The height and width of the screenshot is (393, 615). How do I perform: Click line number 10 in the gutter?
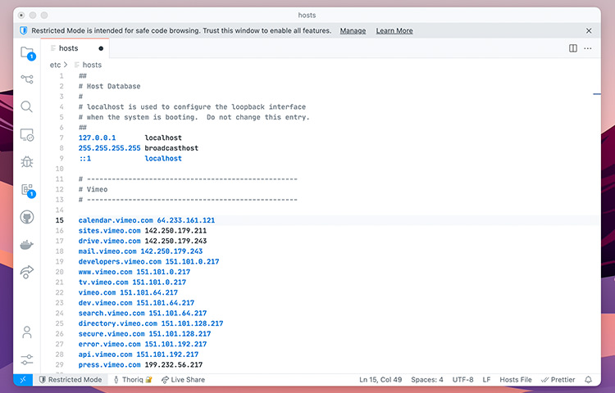[x=60, y=169]
